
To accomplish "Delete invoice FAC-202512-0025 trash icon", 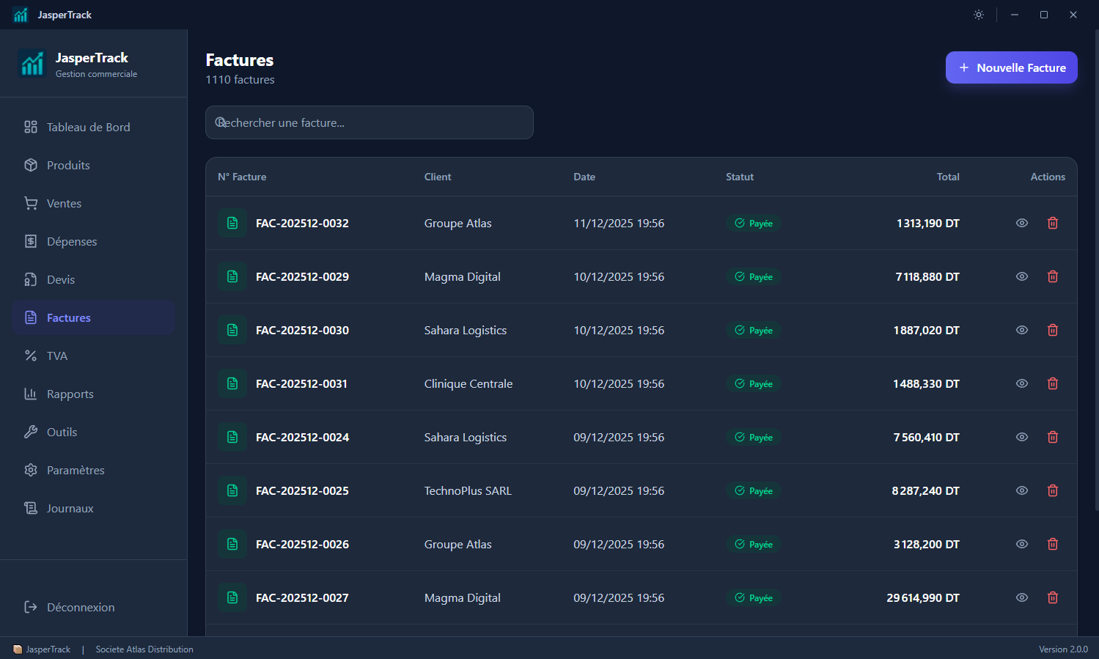I will (x=1053, y=490).
